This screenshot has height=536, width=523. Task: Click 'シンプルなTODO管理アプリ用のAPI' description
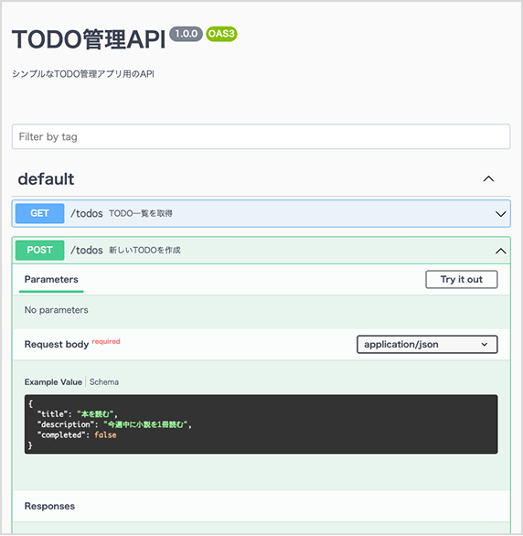83,74
